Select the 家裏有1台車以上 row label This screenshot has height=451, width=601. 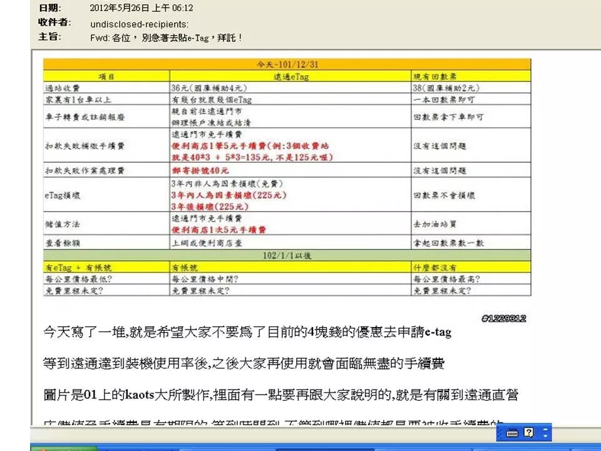[x=78, y=100]
